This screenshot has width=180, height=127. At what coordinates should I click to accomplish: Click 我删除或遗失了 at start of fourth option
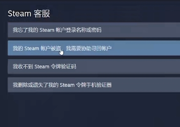point(30,85)
